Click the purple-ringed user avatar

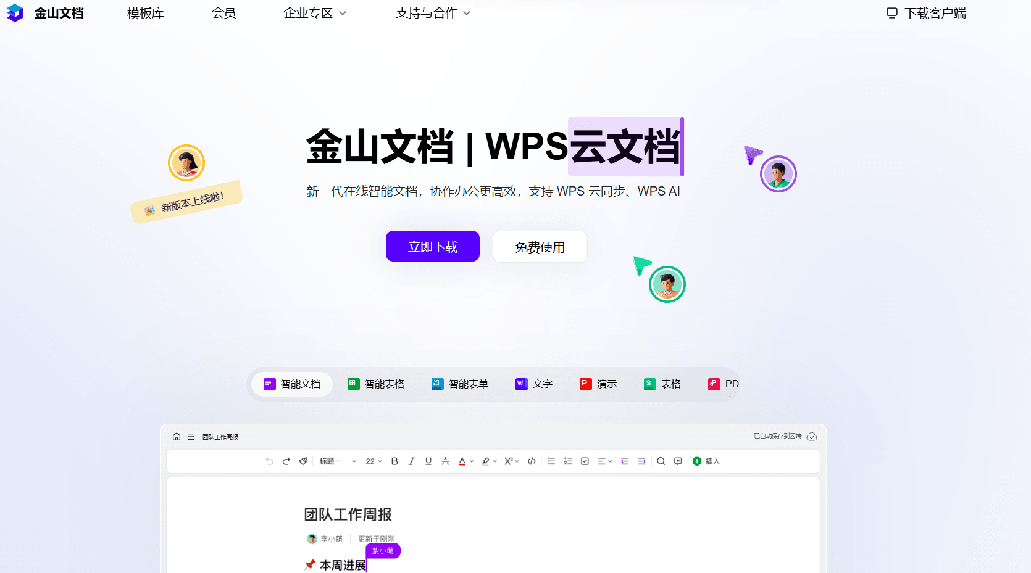778,174
